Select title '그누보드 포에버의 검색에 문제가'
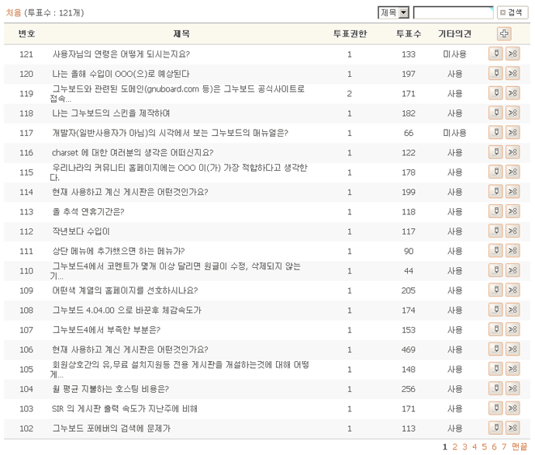This screenshot has width=535, height=455. click(111, 429)
